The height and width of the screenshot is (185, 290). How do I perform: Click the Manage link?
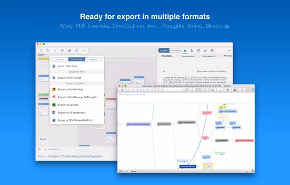click(x=228, y=56)
